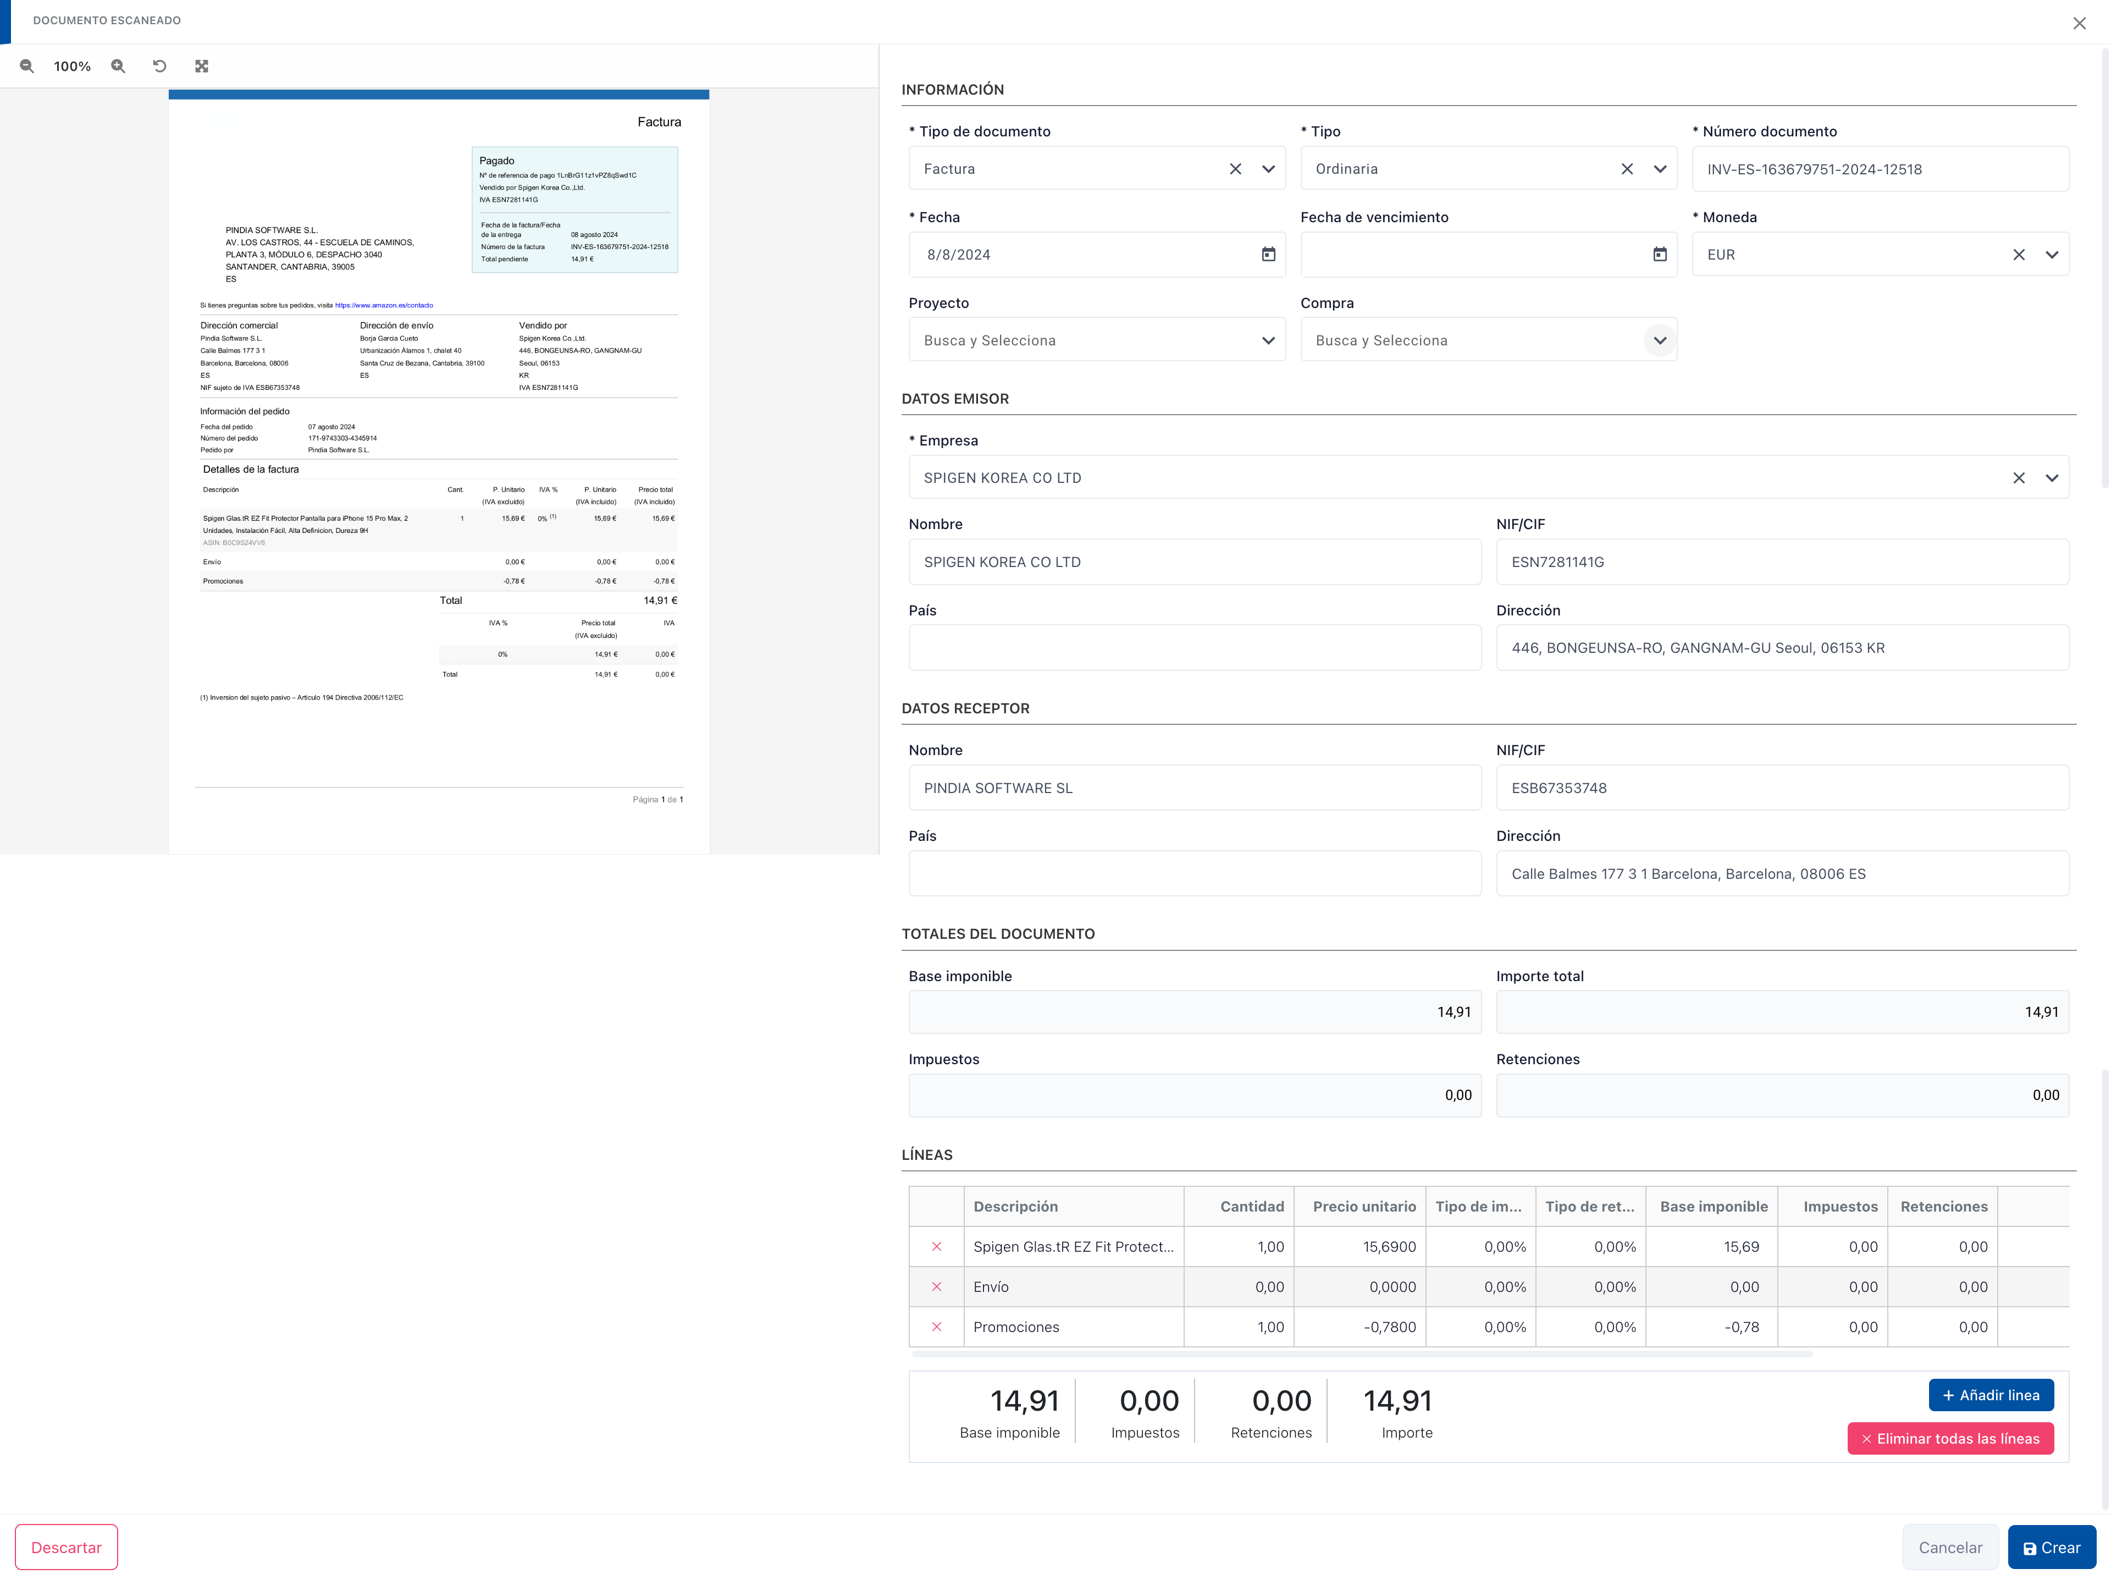This screenshot has width=2111, height=1585.
Task: Open the Moneda dropdown arrow
Action: pyautogui.click(x=2052, y=255)
